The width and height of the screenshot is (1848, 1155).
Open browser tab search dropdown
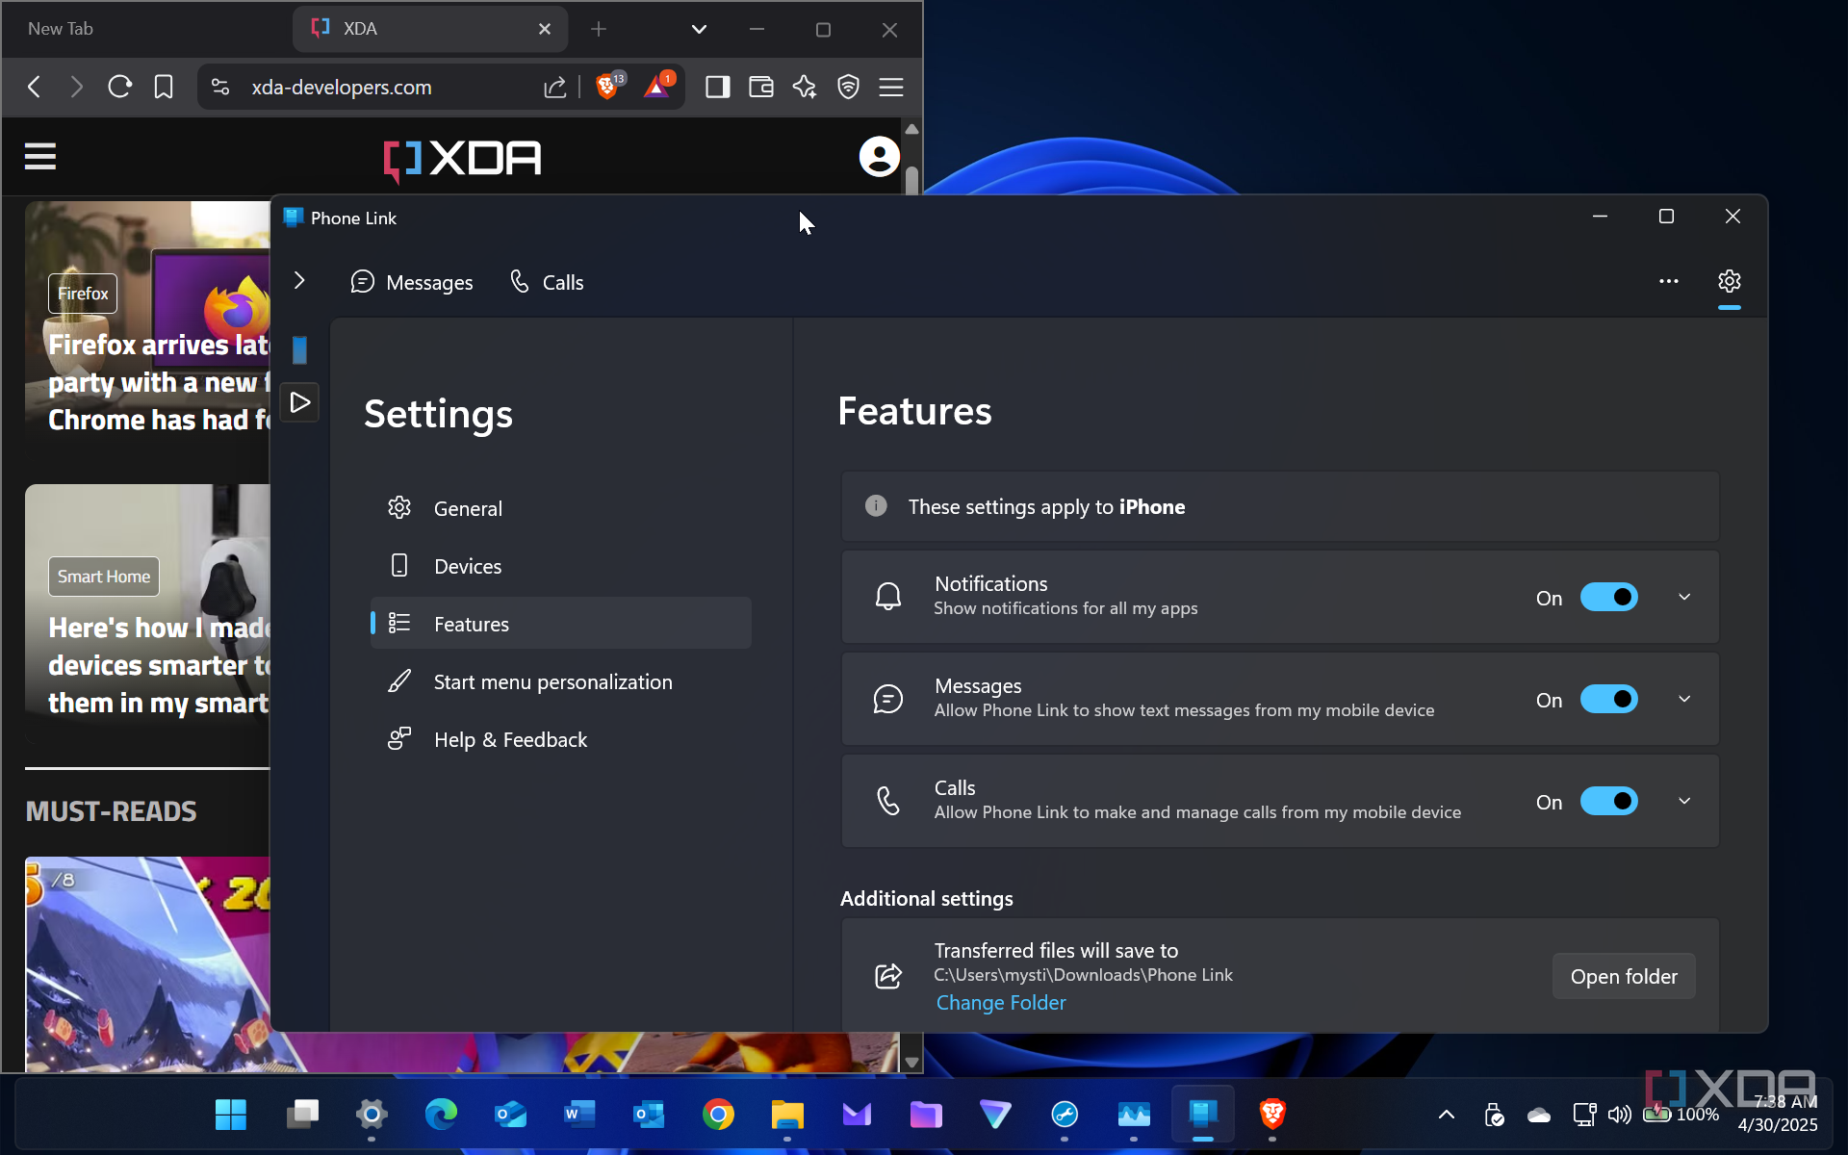pos(700,30)
